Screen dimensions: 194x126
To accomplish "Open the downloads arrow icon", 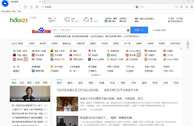I will coord(187,7).
